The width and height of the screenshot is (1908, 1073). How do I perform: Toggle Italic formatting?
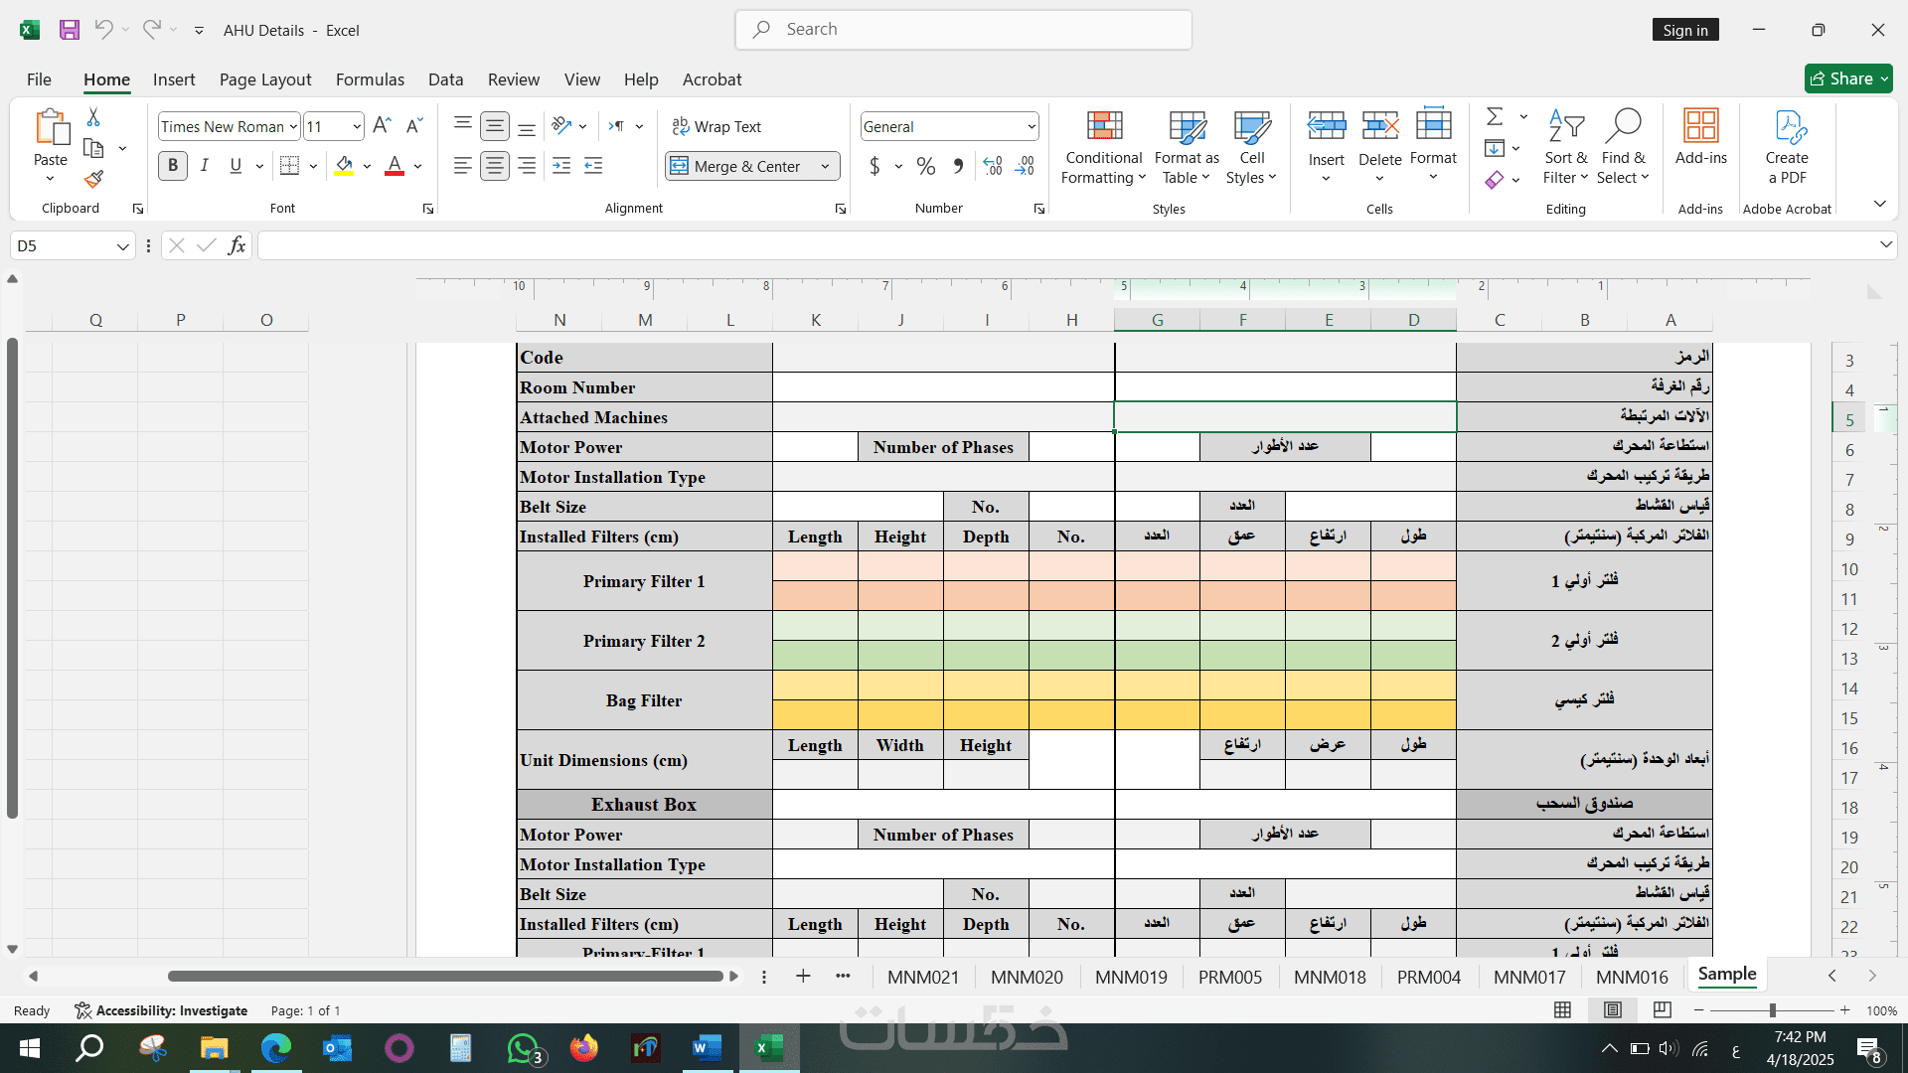point(204,166)
